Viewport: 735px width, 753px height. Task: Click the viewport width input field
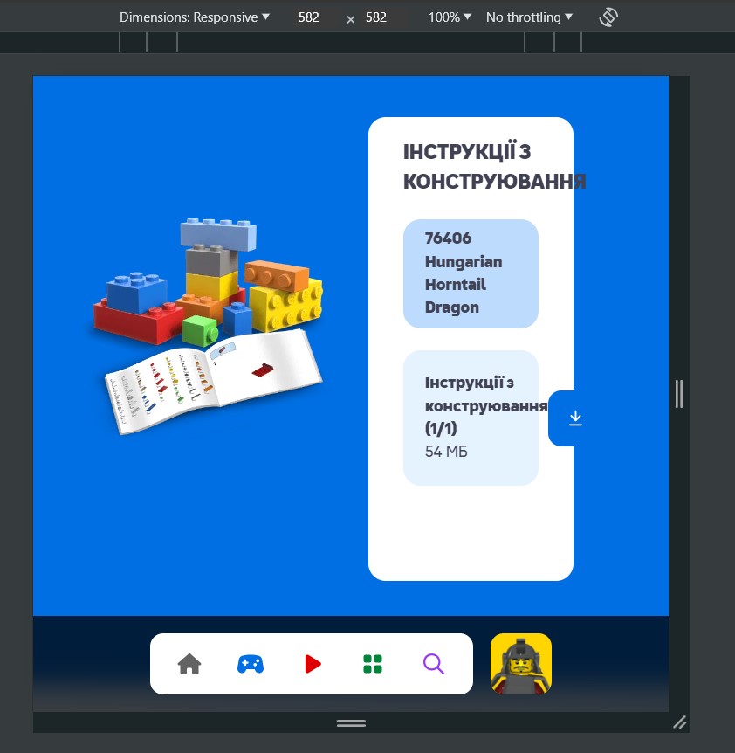309,17
